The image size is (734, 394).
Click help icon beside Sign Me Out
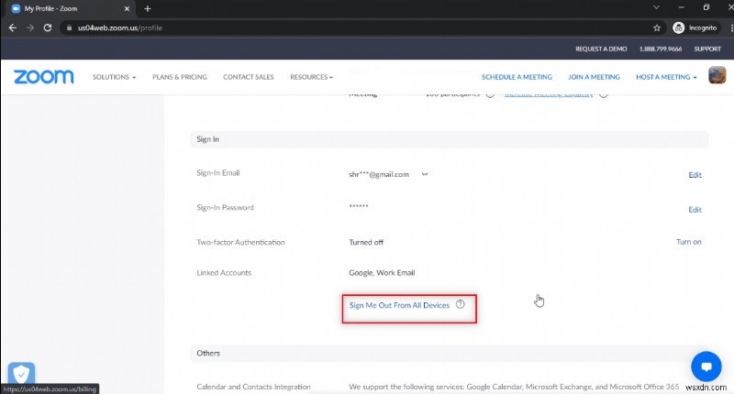pos(461,304)
